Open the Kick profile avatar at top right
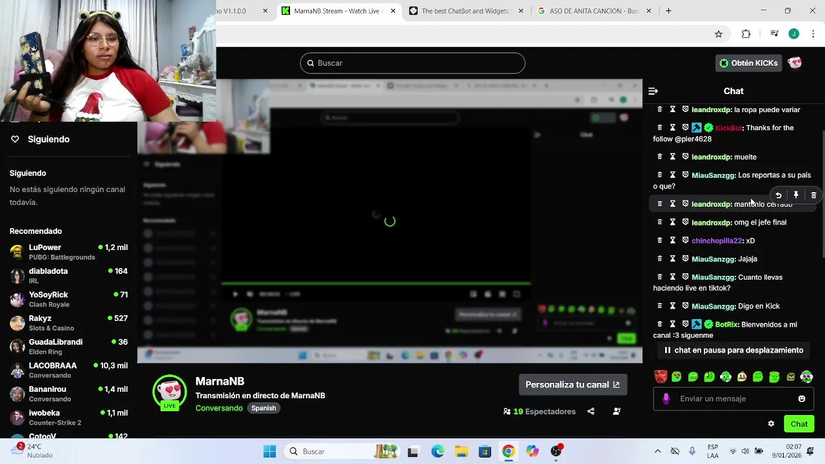This screenshot has width=825, height=464. point(795,63)
